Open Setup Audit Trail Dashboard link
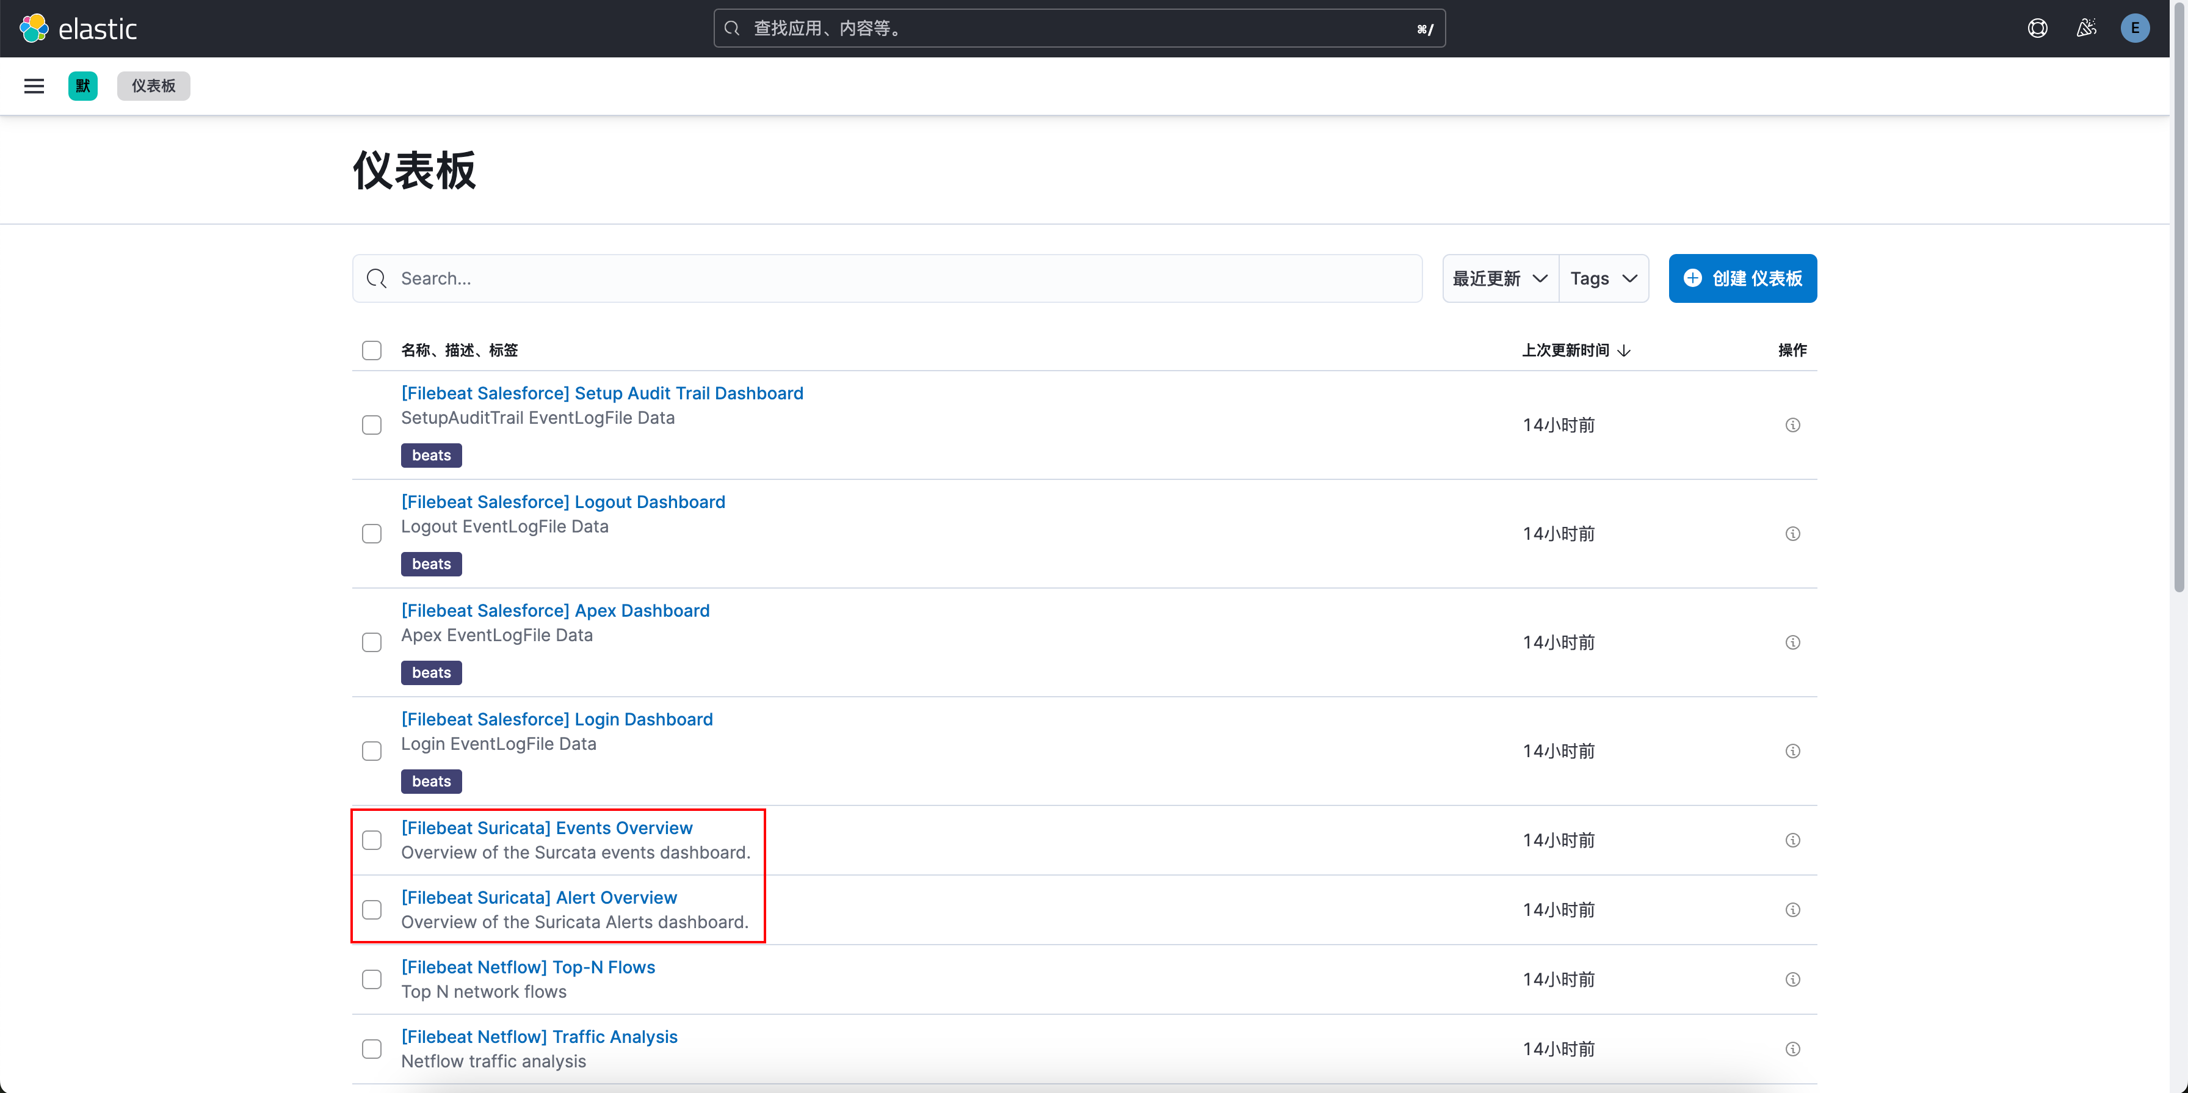2188x1093 pixels. click(x=602, y=393)
